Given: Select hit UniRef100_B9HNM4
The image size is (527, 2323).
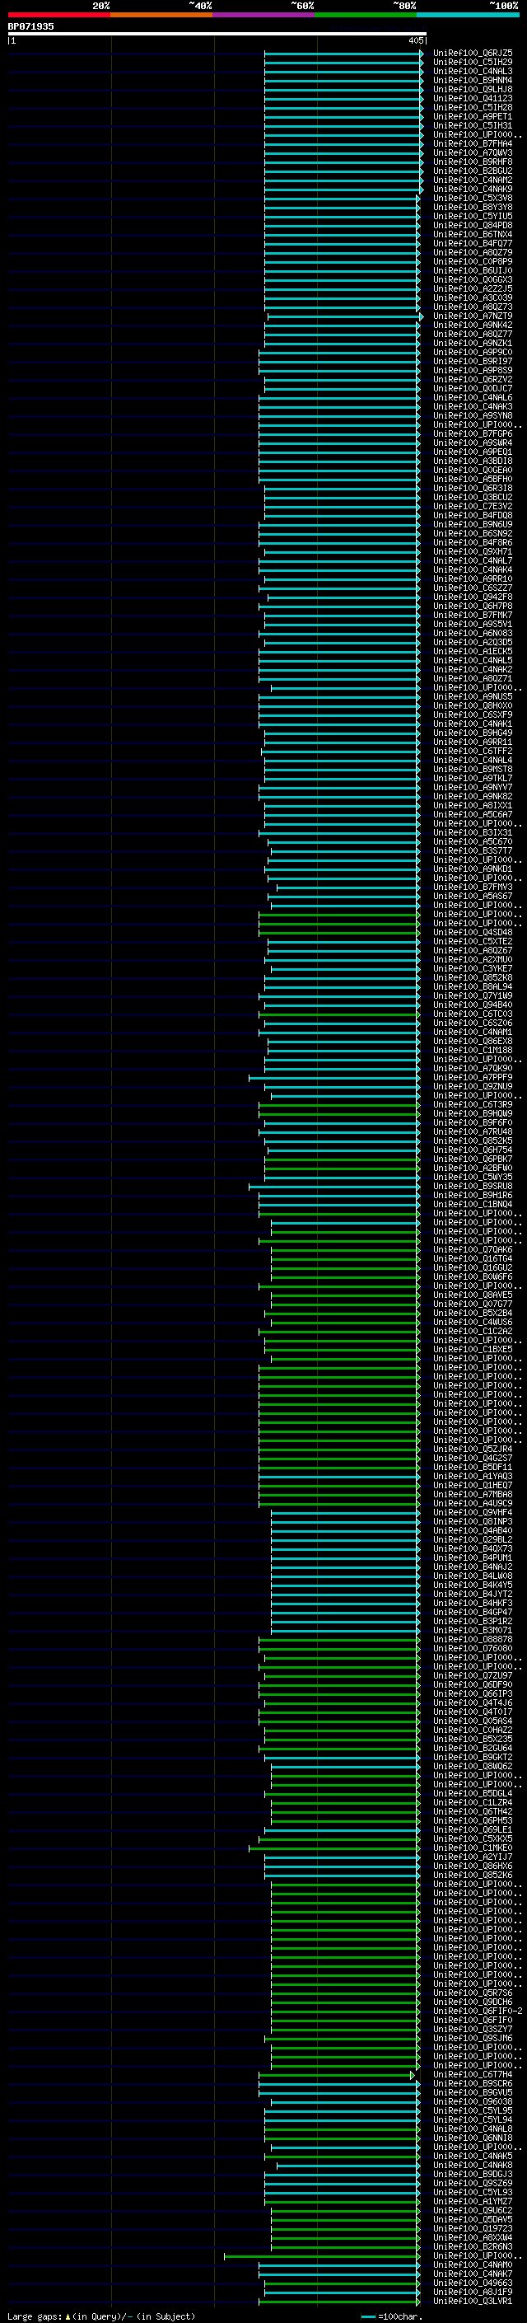Looking at the screenshot, I should [x=473, y=80].
